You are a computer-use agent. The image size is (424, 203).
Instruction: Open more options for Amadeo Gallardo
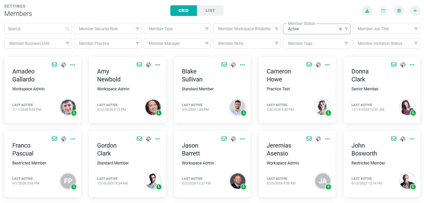point(73,65)
